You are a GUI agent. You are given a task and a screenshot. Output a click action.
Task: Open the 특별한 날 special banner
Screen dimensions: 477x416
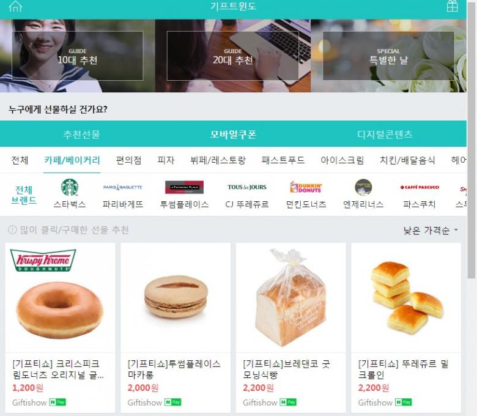coord(388,56)
